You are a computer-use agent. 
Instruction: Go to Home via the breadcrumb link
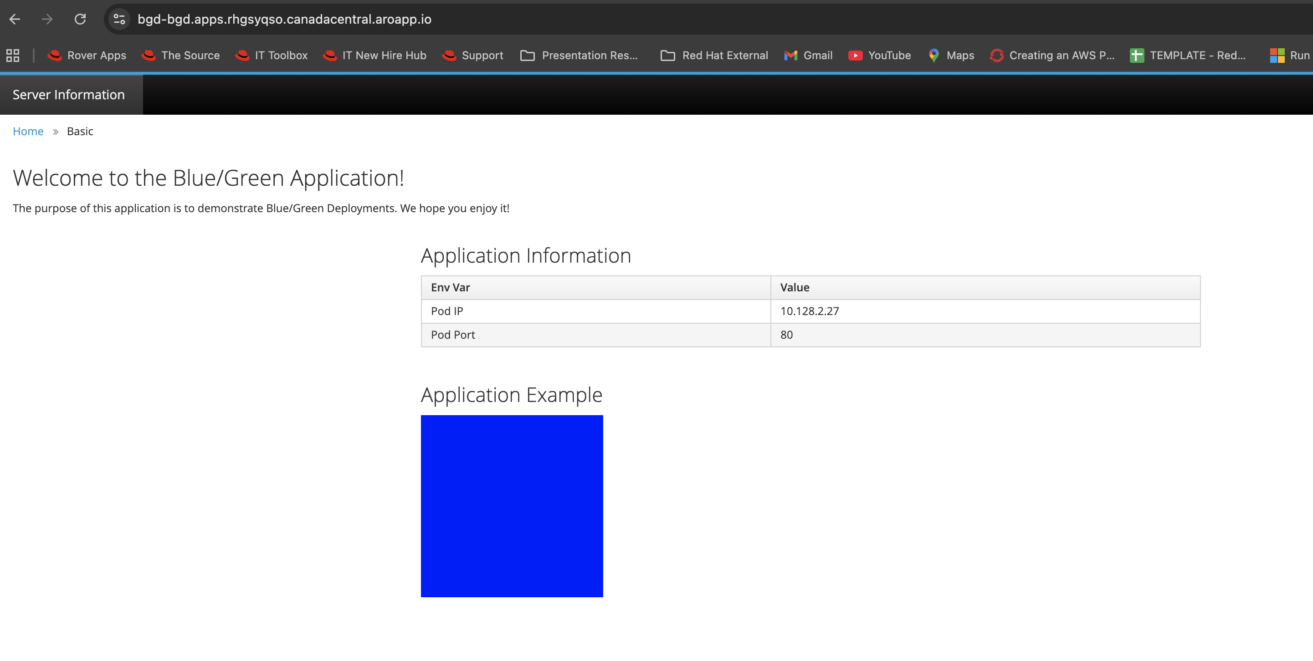[28, 131]
